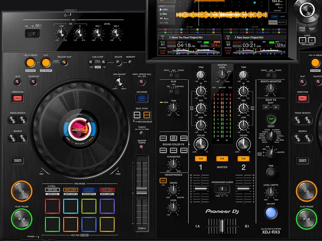Image resolution: width=322 pixels, height=241 pixels.
Task: Tap the red top-row performance pad
Action: 52,206
